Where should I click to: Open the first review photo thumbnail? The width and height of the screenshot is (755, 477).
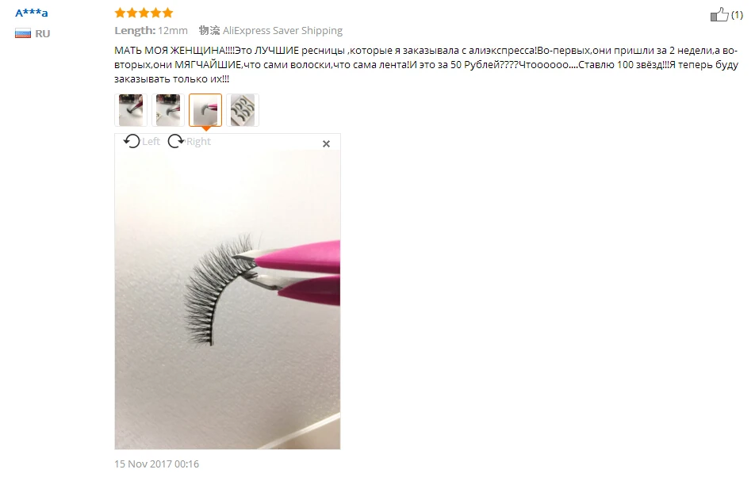131,110
